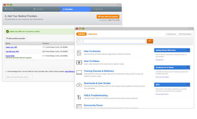
Task: Open the How-To Articles link
Action: coord(92,51)
